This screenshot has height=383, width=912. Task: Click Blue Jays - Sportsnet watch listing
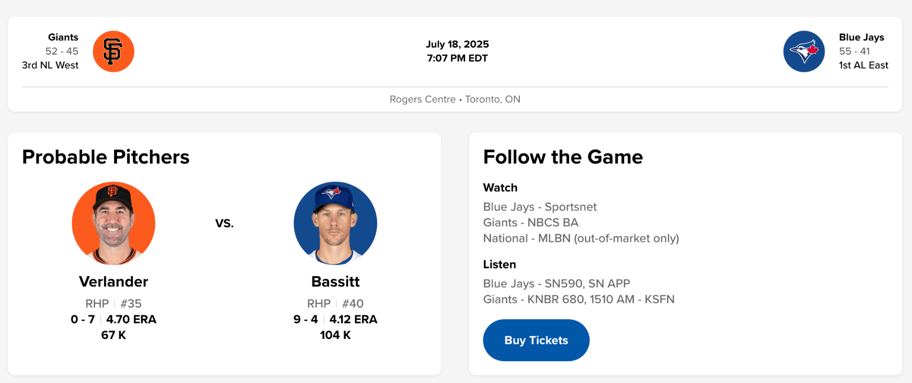click(x=540, y=207)
